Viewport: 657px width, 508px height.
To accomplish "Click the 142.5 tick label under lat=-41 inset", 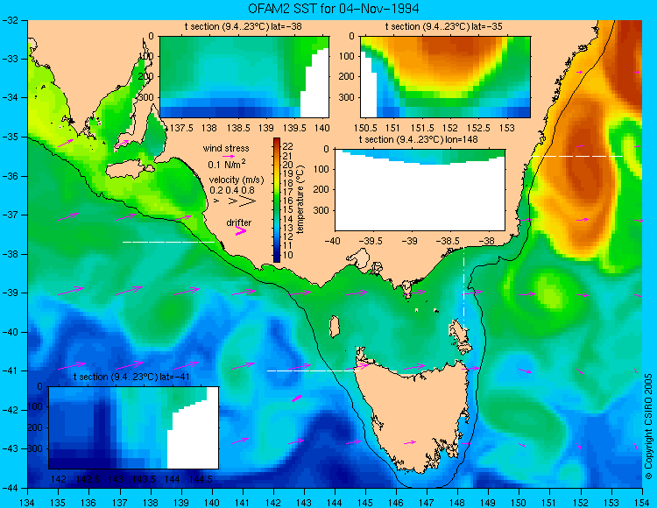I will click(x=87, y=479).
